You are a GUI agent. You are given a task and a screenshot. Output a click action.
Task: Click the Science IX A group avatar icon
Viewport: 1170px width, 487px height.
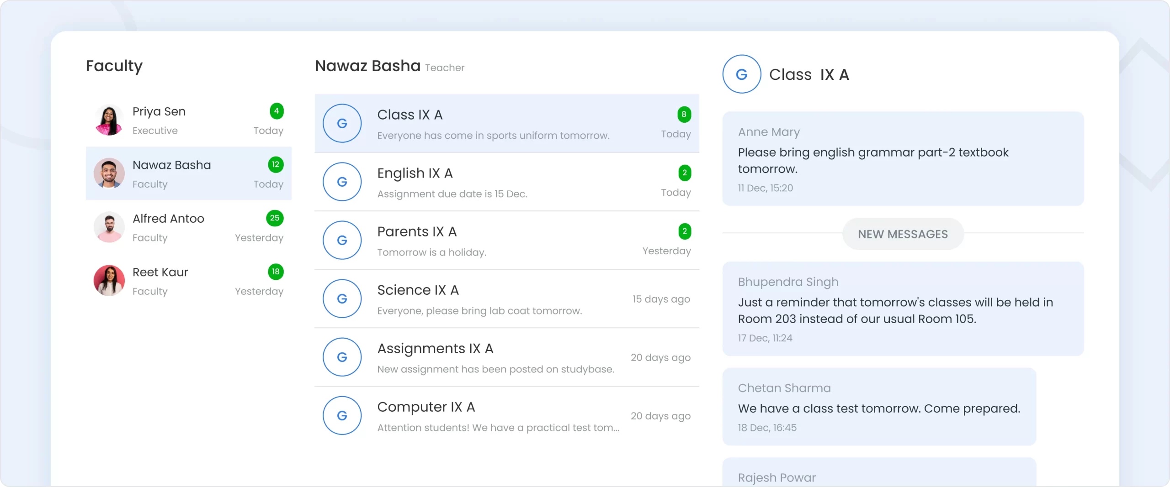(x=342, y=298)
